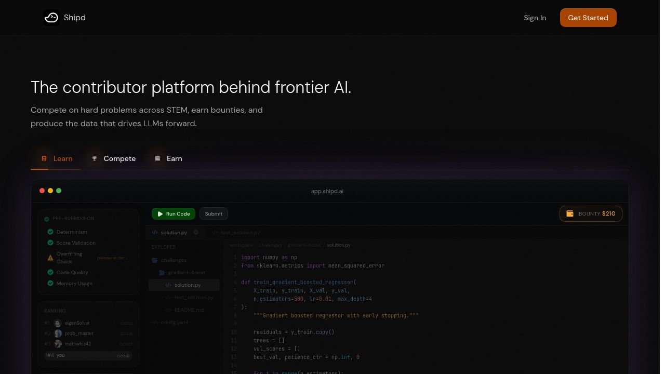Click the Pre-Submission header check icon
Image resolution: width=665 pixels, height=374 pixels.
pyautogui.click(x=47, y=219)
